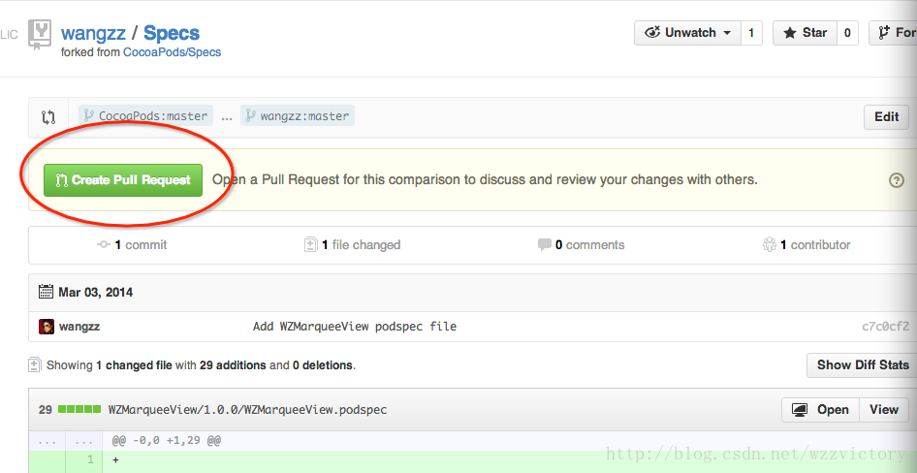
Task: Click the '1 changed file' link
Action: [134, 365]
